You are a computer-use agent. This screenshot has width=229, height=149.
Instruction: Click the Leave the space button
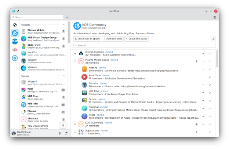point(137,39)
